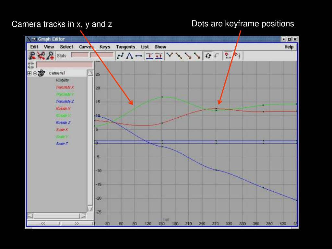Toggle value snap magnet icon
The height and width of the screenshot is (249, 332).
coord(237,56)
